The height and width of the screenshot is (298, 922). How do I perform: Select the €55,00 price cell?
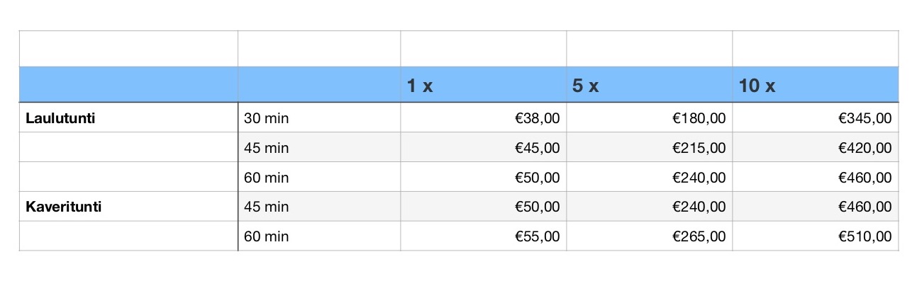click(x=484, y=236)
